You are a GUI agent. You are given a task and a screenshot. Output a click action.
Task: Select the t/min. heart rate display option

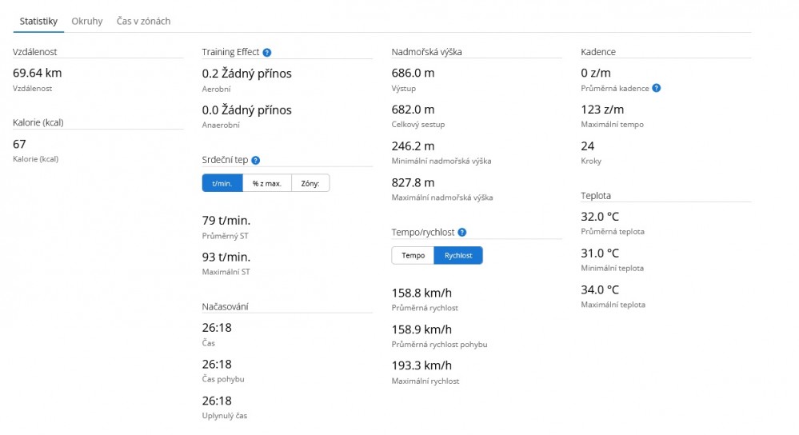(x=222, y=183)
